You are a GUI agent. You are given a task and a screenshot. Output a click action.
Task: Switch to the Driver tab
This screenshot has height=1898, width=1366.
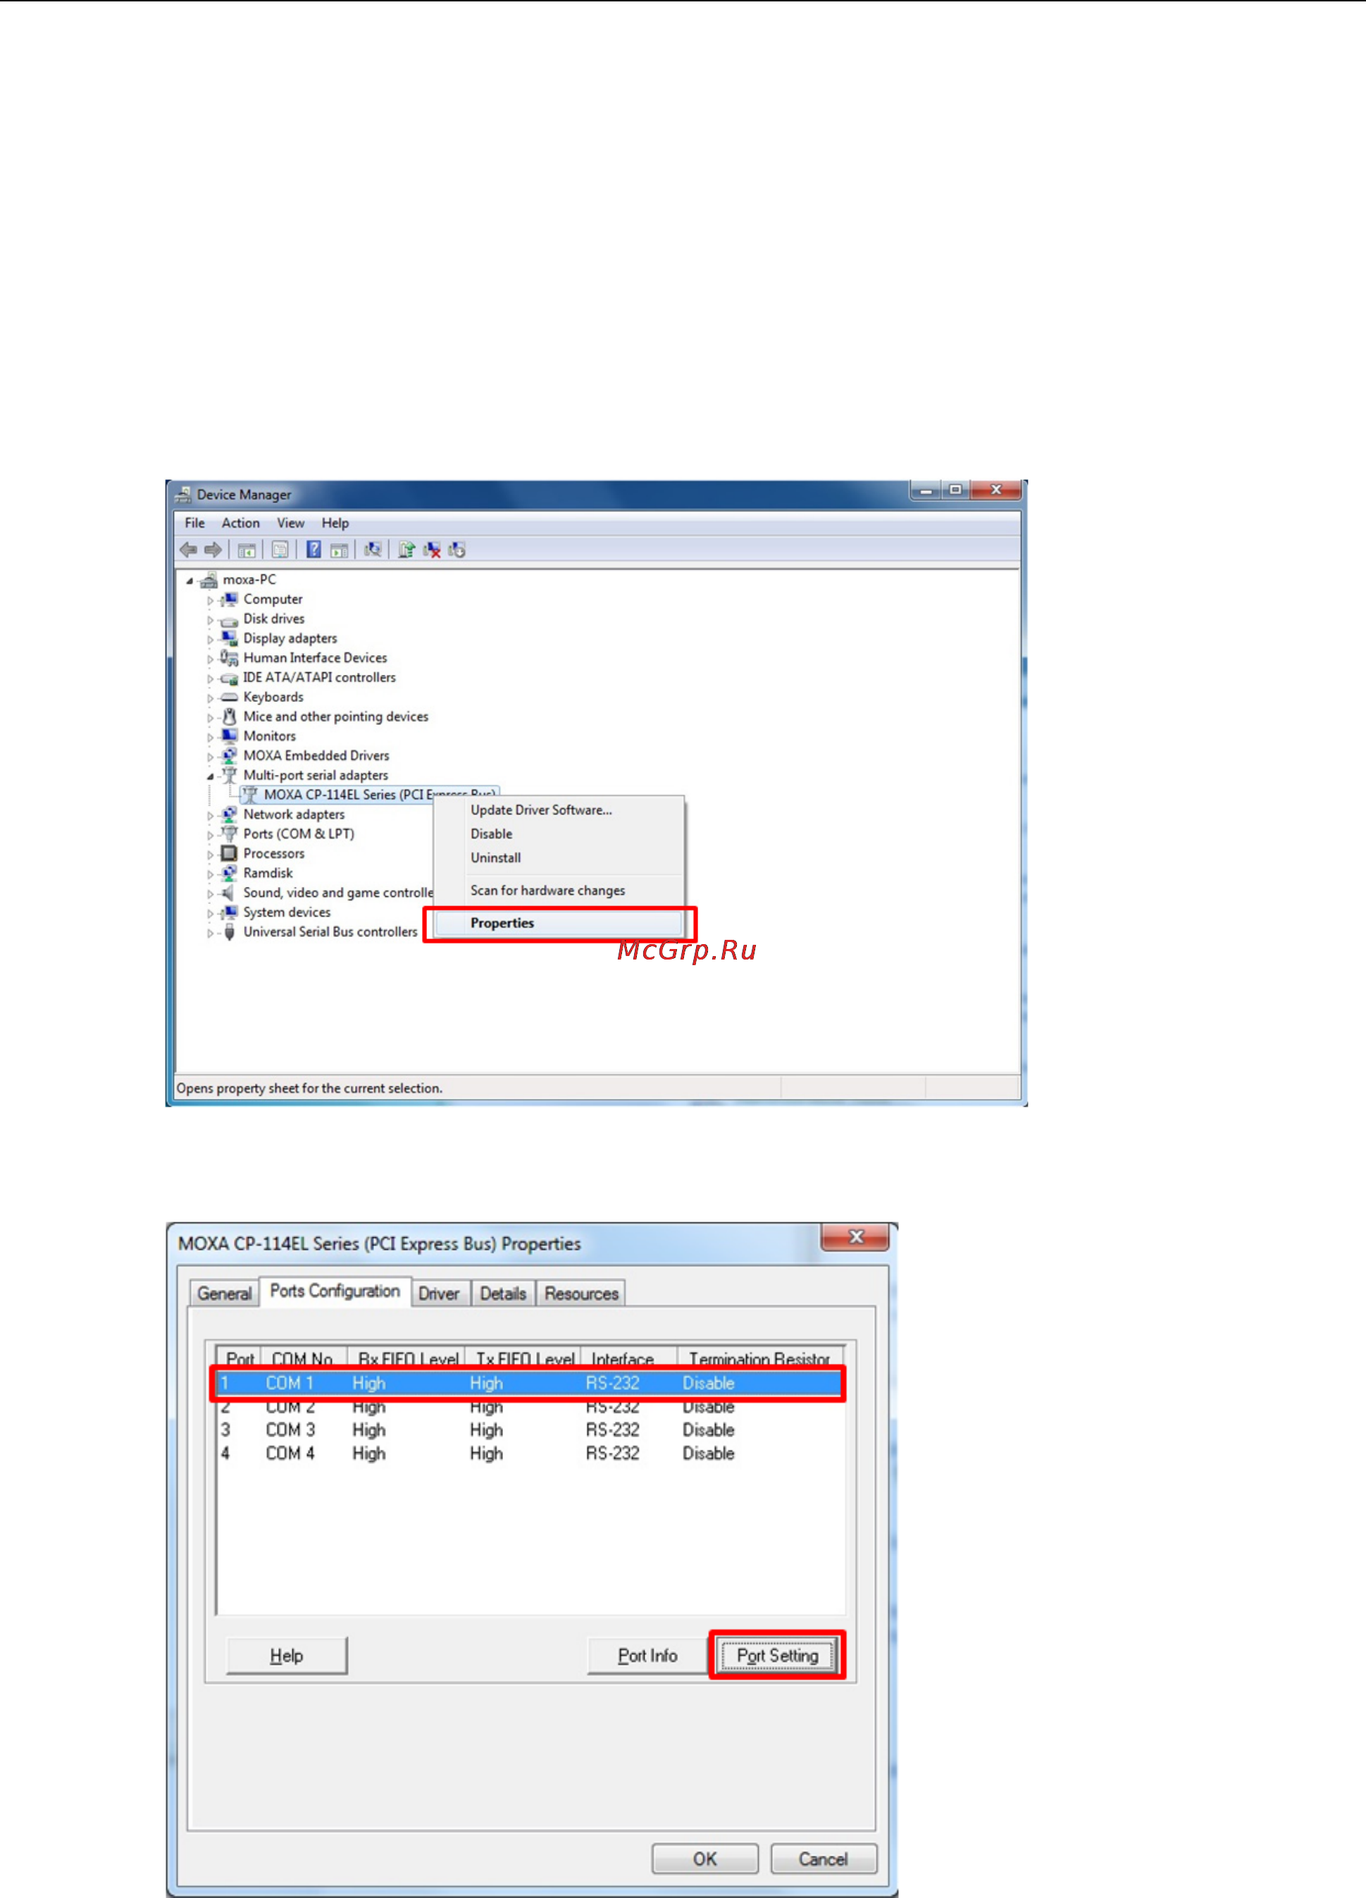point(439,1293)
